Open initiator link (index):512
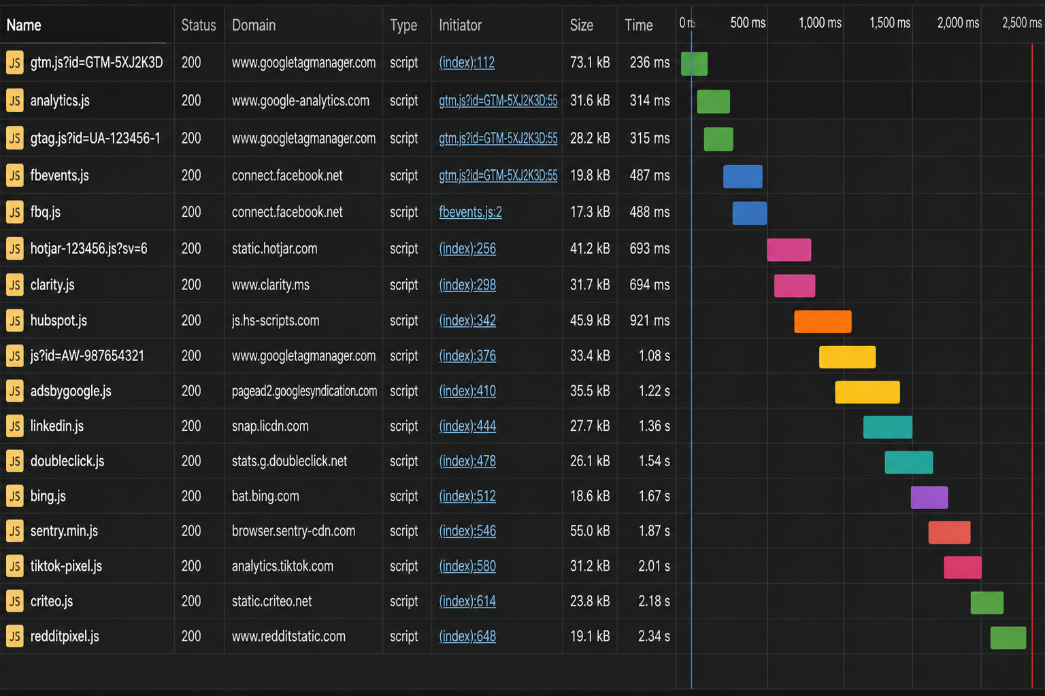This screenshot has width=1045, height=696. point(467,496)
